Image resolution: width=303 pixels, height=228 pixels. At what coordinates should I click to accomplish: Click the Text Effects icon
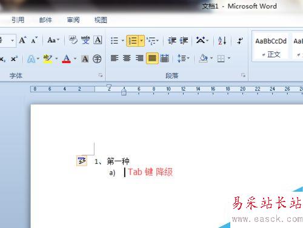coord(31,59)
